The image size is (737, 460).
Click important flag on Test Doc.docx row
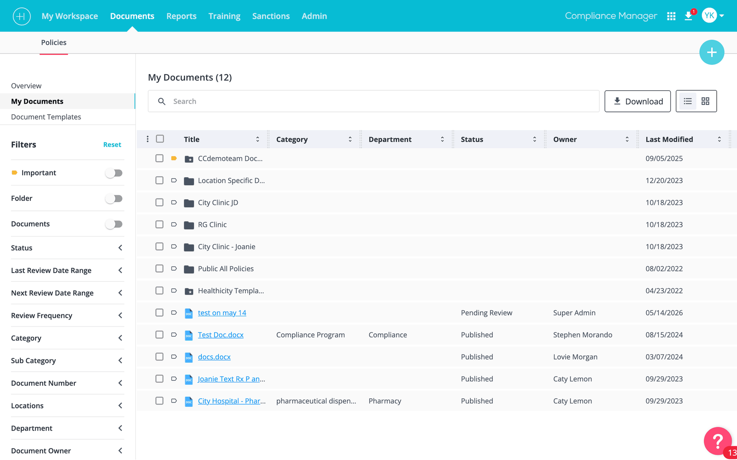(x=174, y=335)
